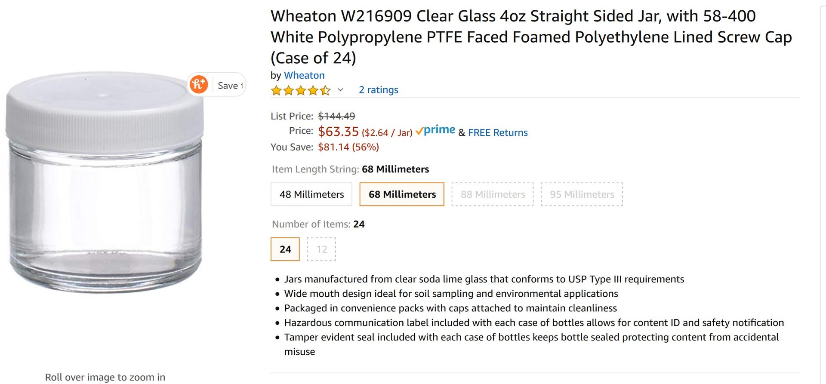Viewport: 826px width, 384px height.
Task: Click the orange Honey extension icon
Action: tap(199, 84)
